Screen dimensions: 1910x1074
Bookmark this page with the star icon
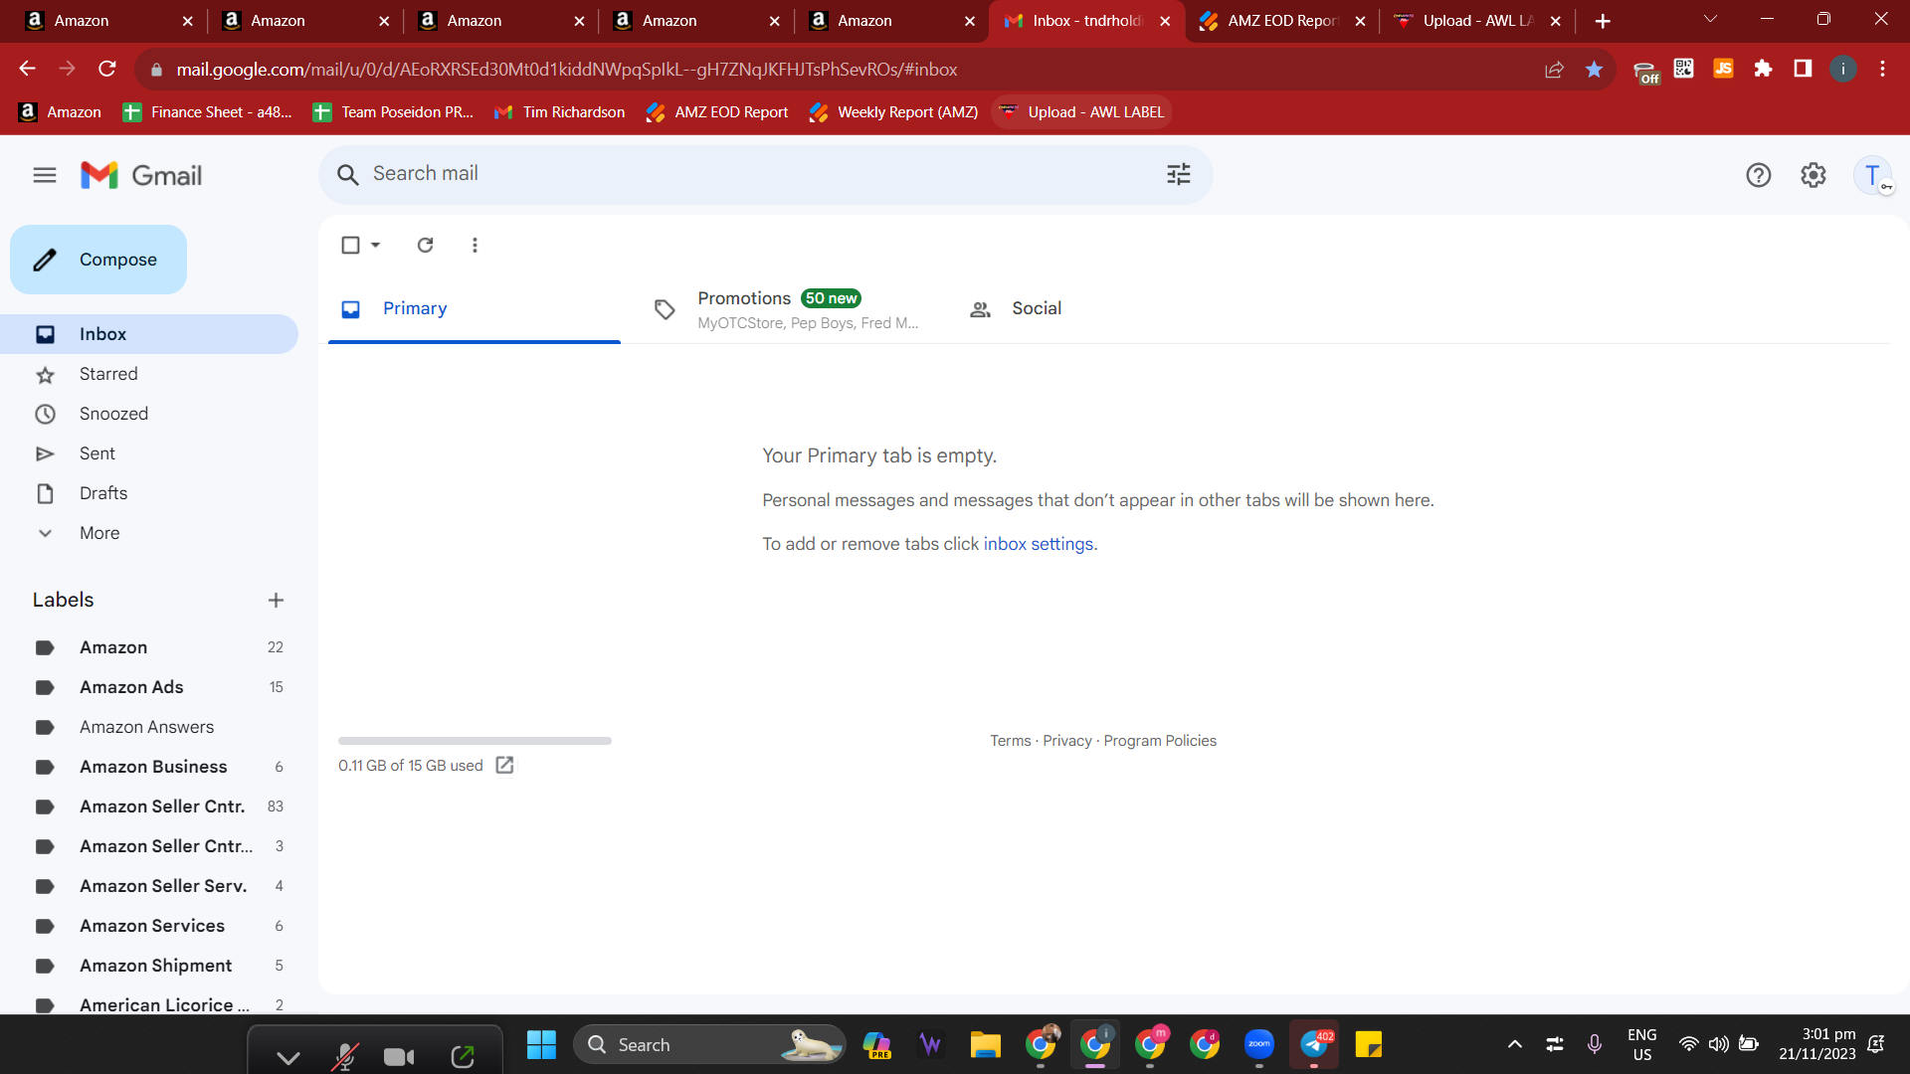coord(1594,69)
